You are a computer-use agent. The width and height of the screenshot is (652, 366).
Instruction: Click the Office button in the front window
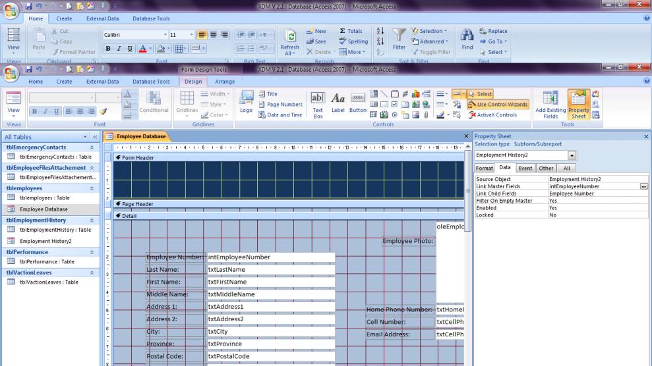click(x=11, y=74)
